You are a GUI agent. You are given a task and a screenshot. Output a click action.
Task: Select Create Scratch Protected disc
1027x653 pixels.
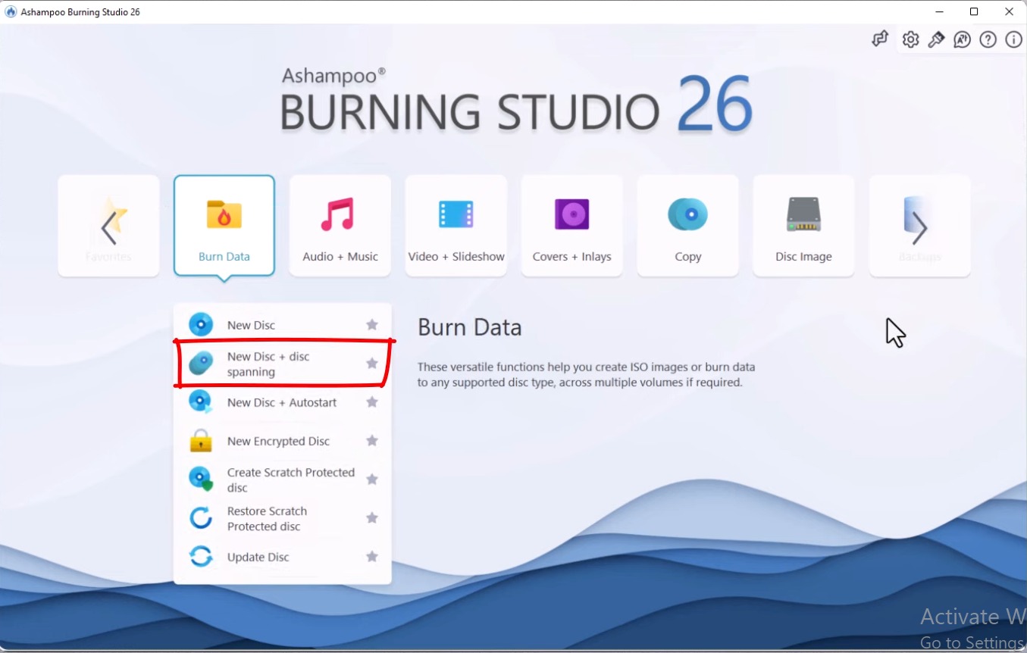[283, 480]
